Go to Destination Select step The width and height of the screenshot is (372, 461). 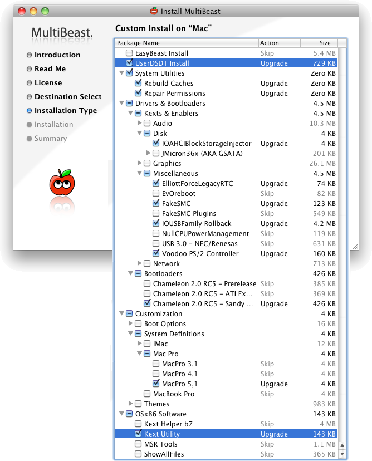(68, 97)
